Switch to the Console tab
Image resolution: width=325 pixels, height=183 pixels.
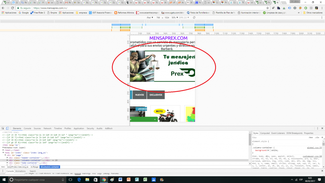click(x=27, y=128)
